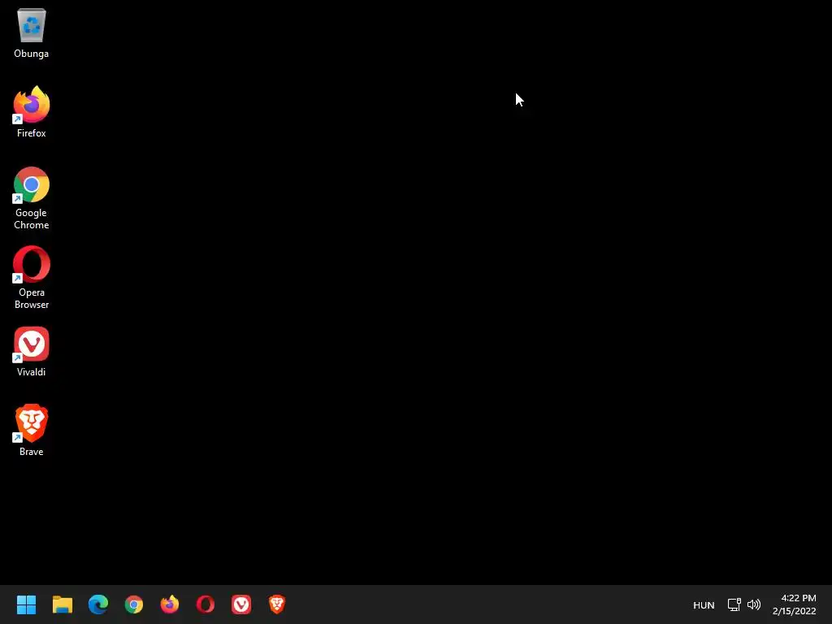
Task: Launch Opera from the taskbar
Action: 206,604
